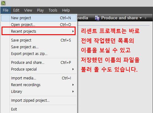Open the Edit menu
This screenshot has height=113, width=153.
(x=16, y=10)
